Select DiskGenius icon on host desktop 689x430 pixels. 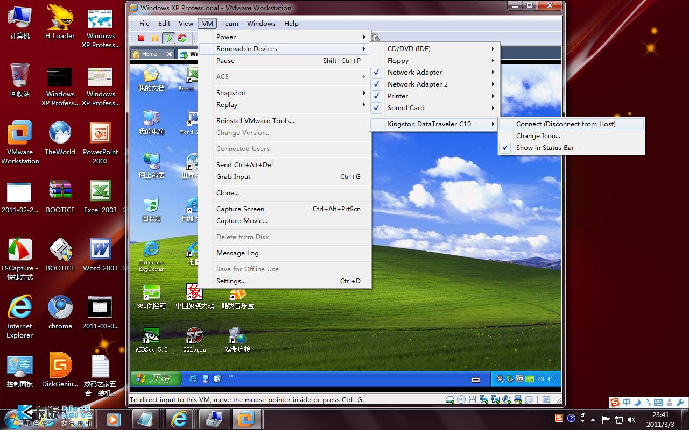pyautogui.click(x=60, y=370)
